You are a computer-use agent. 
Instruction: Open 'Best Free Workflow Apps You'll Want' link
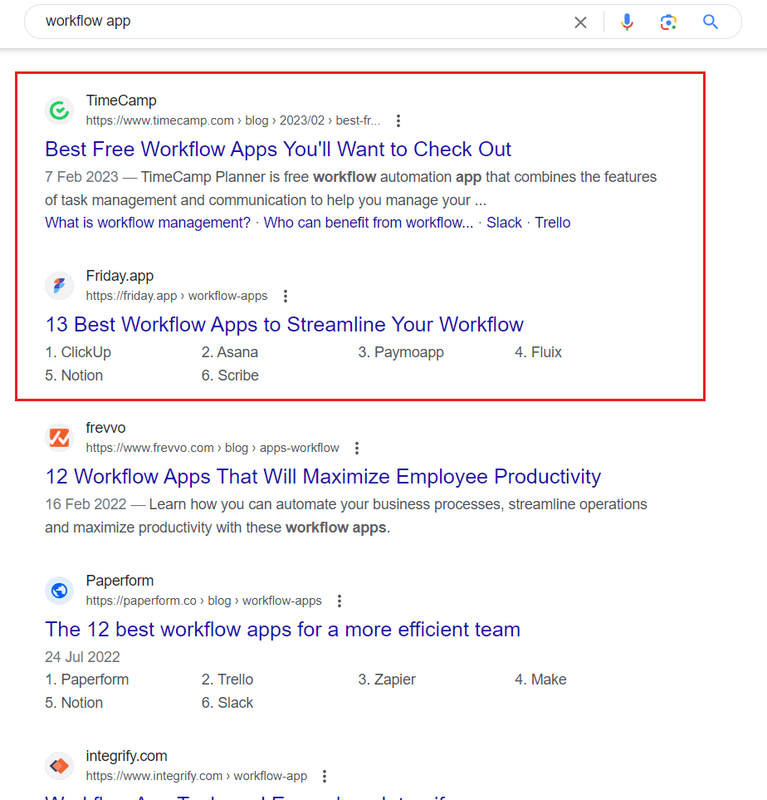pyautogui.click(x=278, y=150)
